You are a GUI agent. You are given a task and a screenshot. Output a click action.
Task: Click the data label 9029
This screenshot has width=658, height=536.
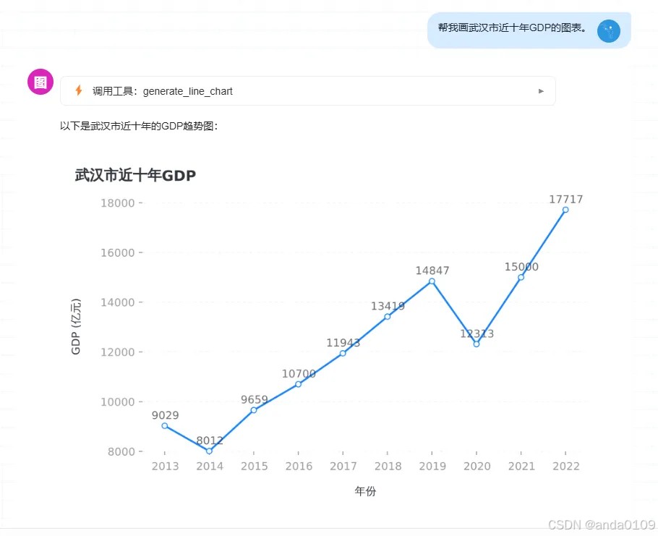[x=165, y=415]
